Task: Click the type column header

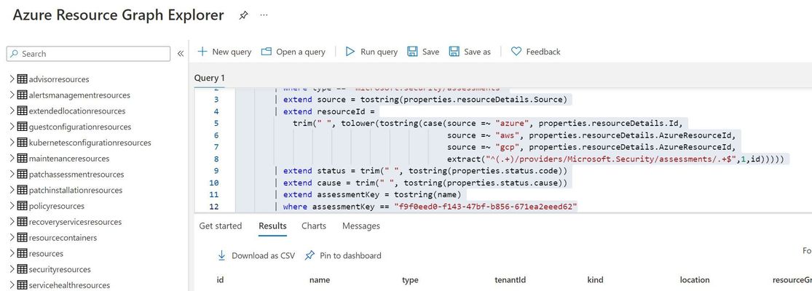Action: coord(410,280)
